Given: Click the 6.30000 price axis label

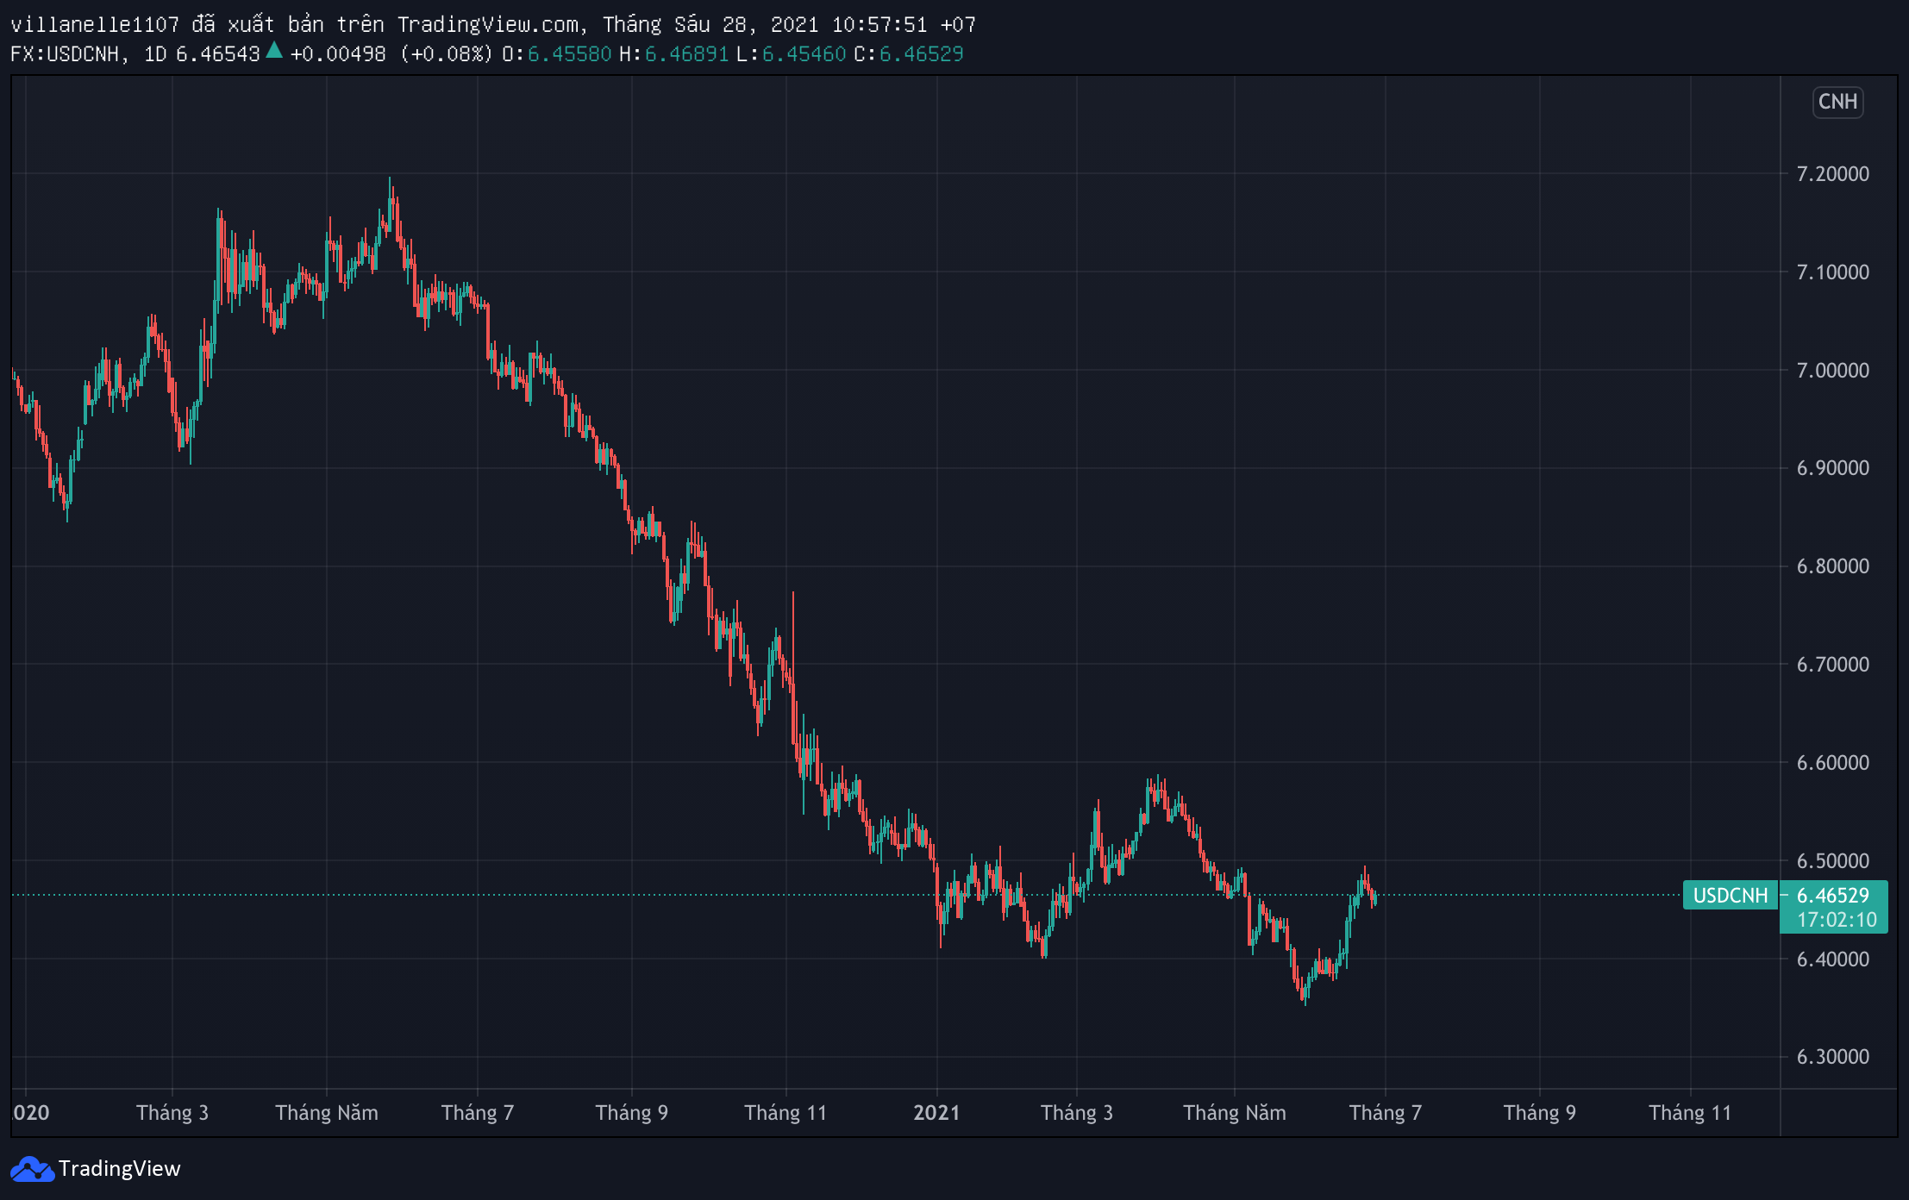Looking at the screenshot, I should click(x=1833, y=1057).
